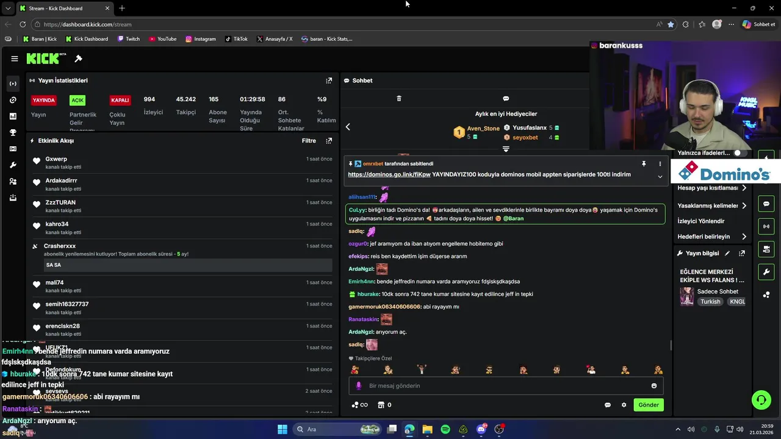Click the wrench icon in right sidebar

tap(766, 271)
